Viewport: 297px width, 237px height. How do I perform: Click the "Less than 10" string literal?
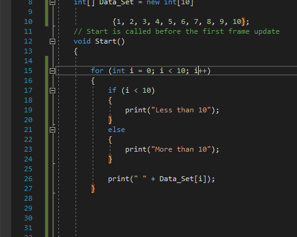[x=181, y=110]
